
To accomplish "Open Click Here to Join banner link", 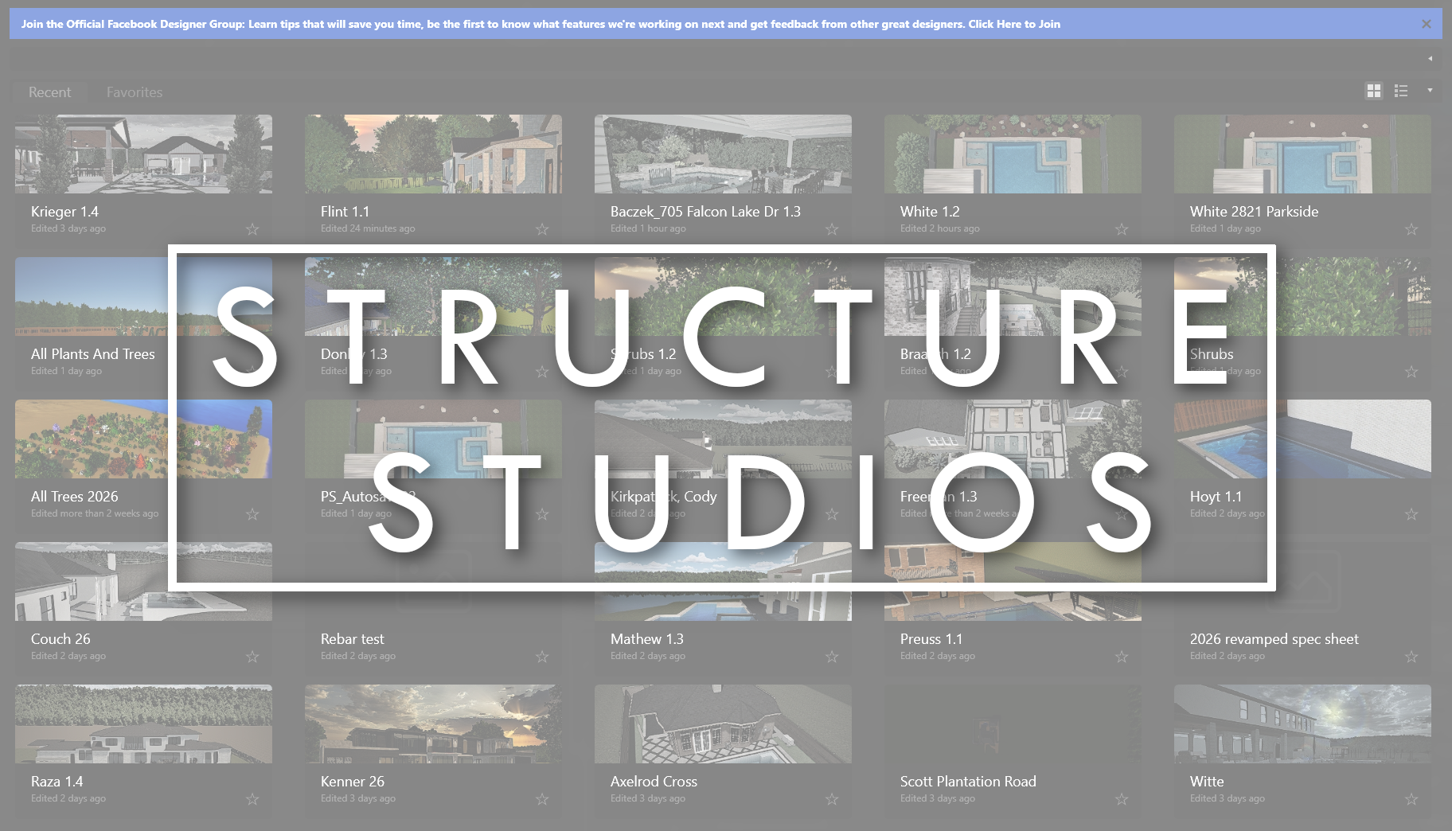I will 1014,24.
